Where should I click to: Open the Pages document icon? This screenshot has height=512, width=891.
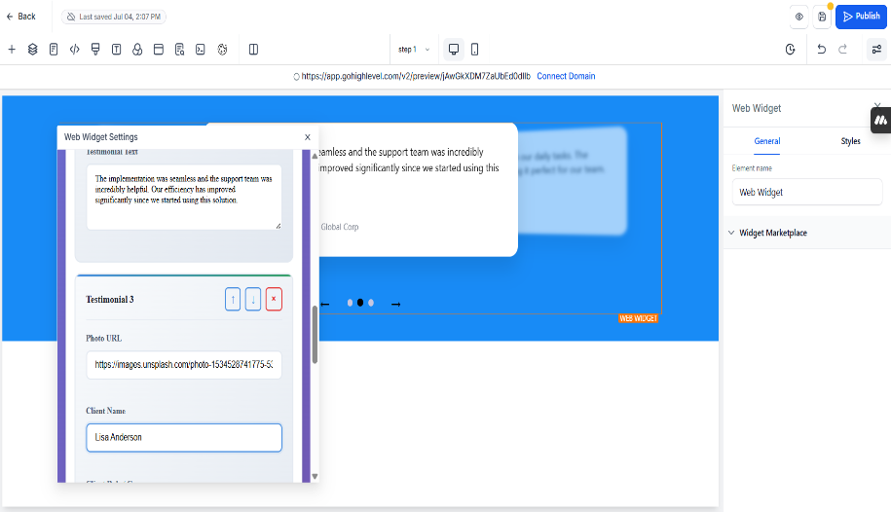(x=54, y=50)
